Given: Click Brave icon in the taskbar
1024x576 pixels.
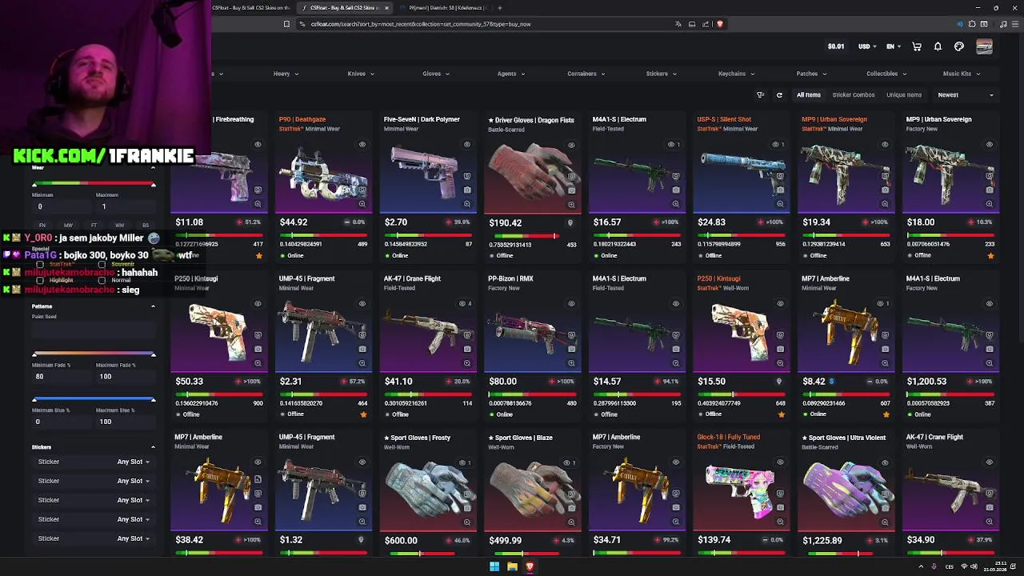Looking at the screenshot, I should coord(530,566).
